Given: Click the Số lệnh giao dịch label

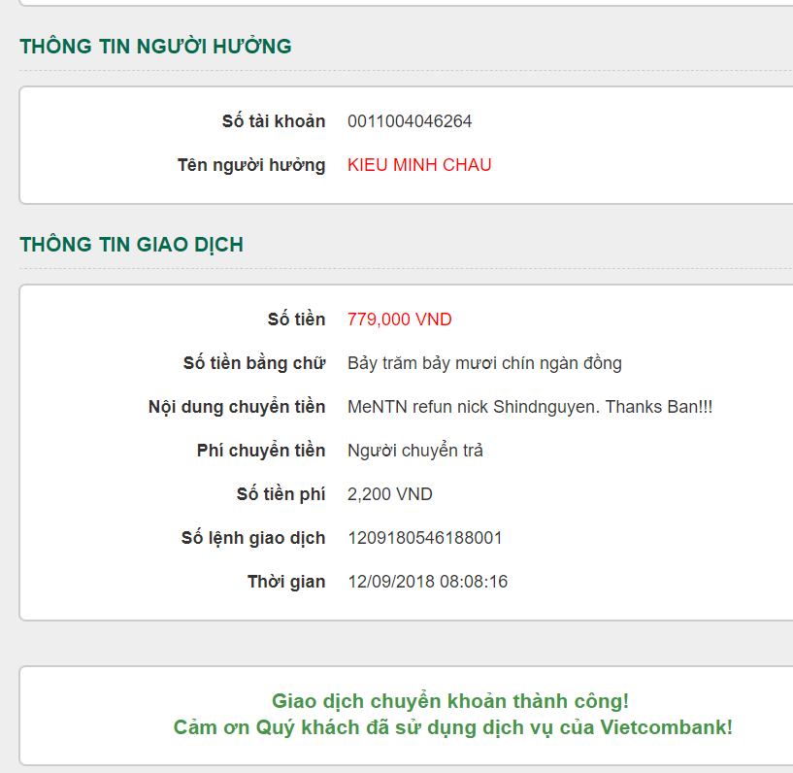Looking at the screenshot, I should 253,538.
